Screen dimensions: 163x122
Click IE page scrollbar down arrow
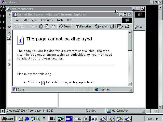click(130, 84)
